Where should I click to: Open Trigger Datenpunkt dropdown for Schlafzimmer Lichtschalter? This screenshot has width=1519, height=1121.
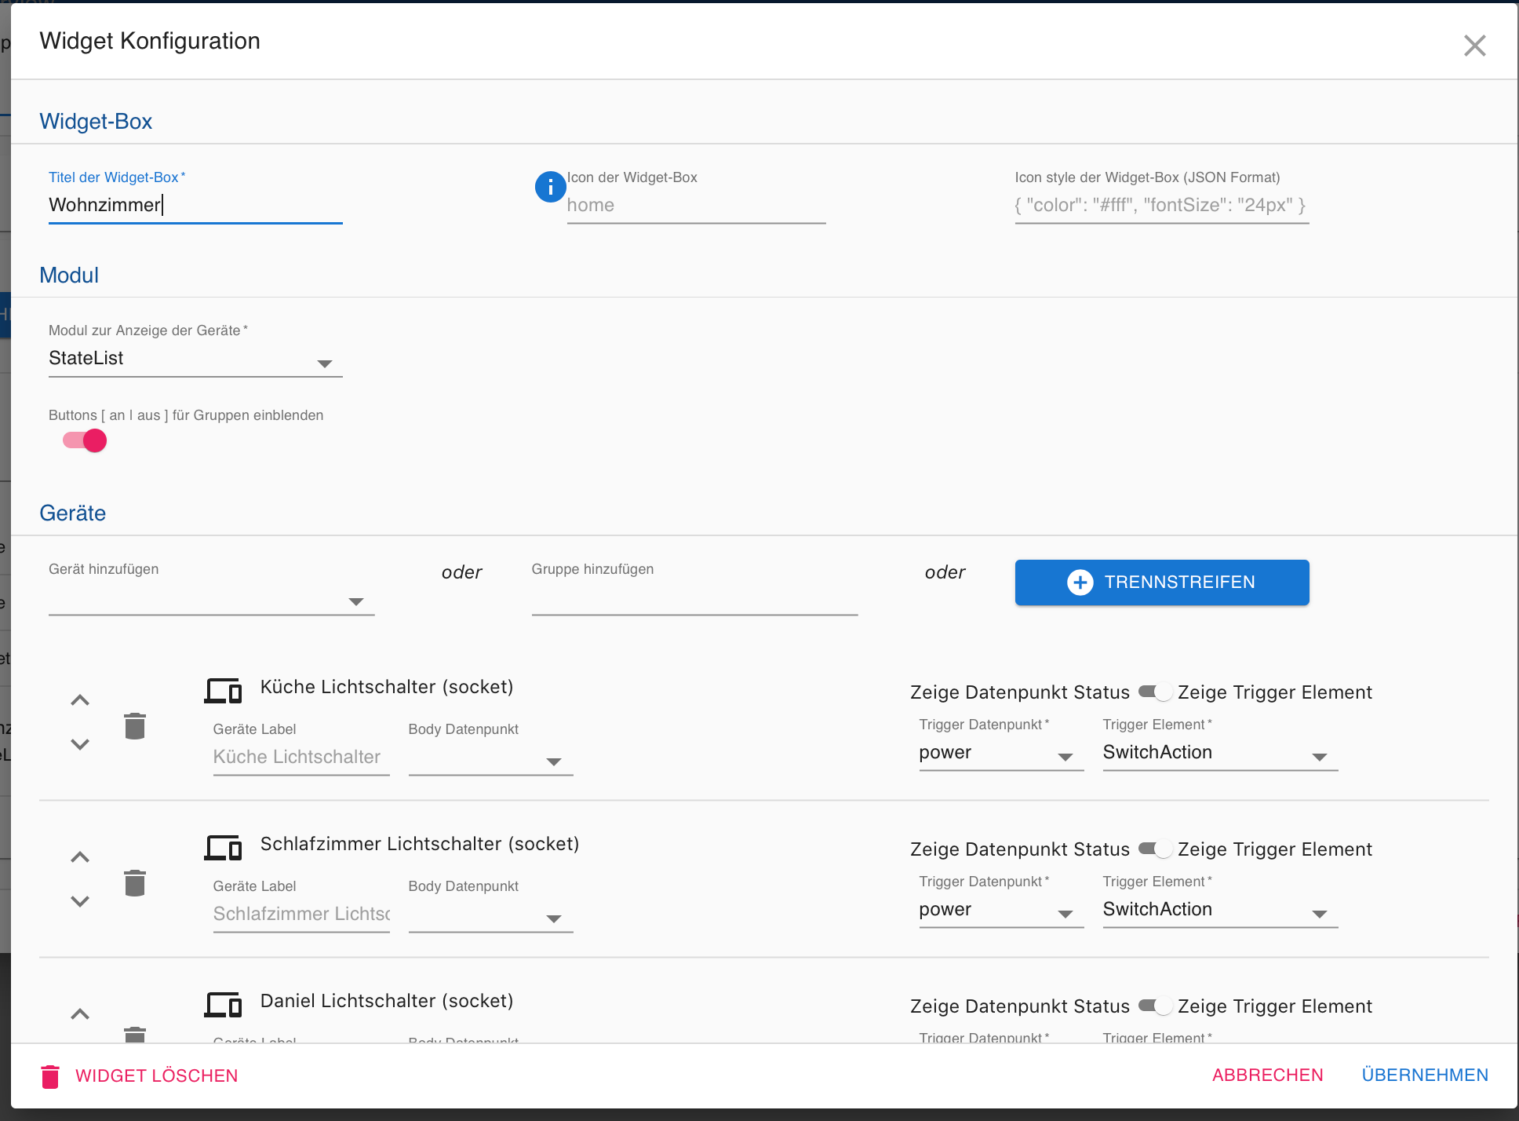click(x=1001, y=911)
